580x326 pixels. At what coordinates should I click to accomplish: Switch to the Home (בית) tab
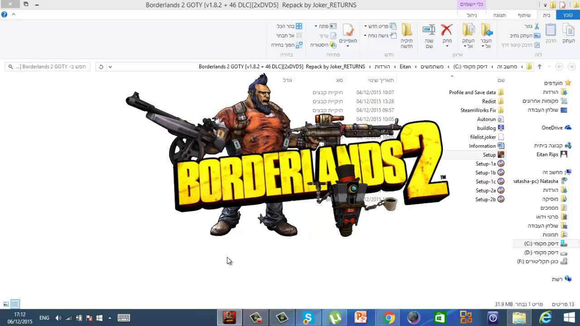pyautogui.click(x=547, y=15)
